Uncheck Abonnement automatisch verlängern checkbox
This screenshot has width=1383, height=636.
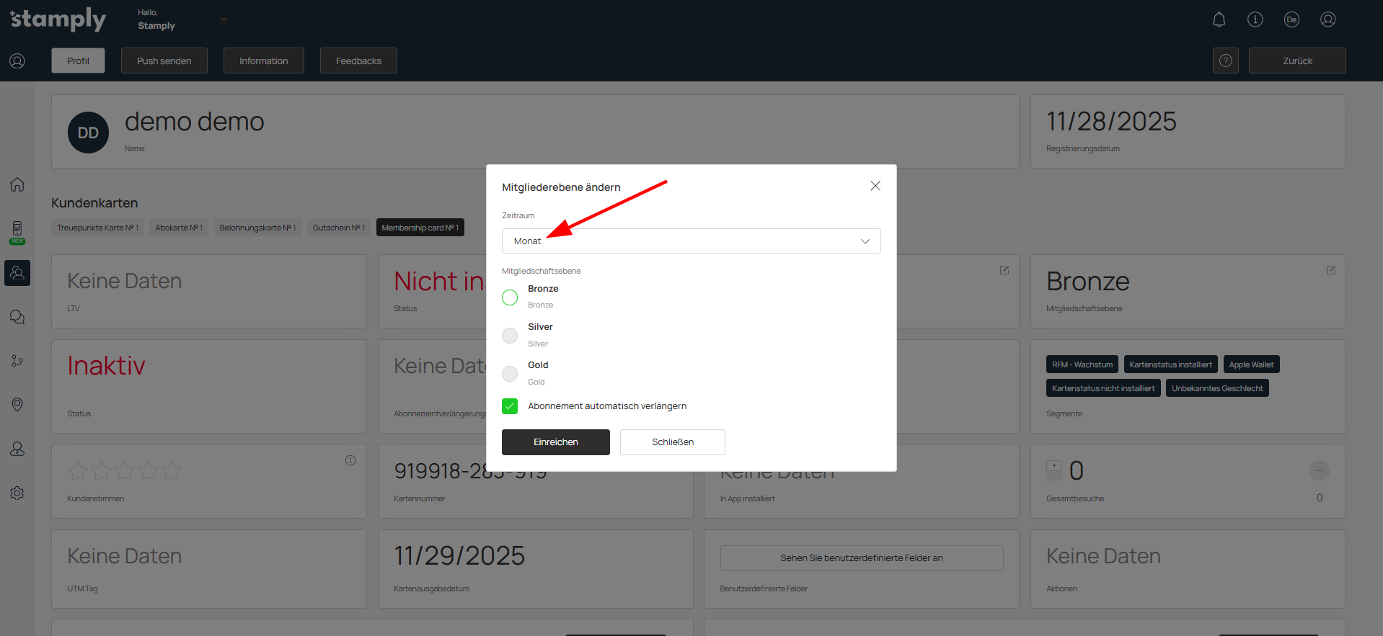(x=510, y=406)
